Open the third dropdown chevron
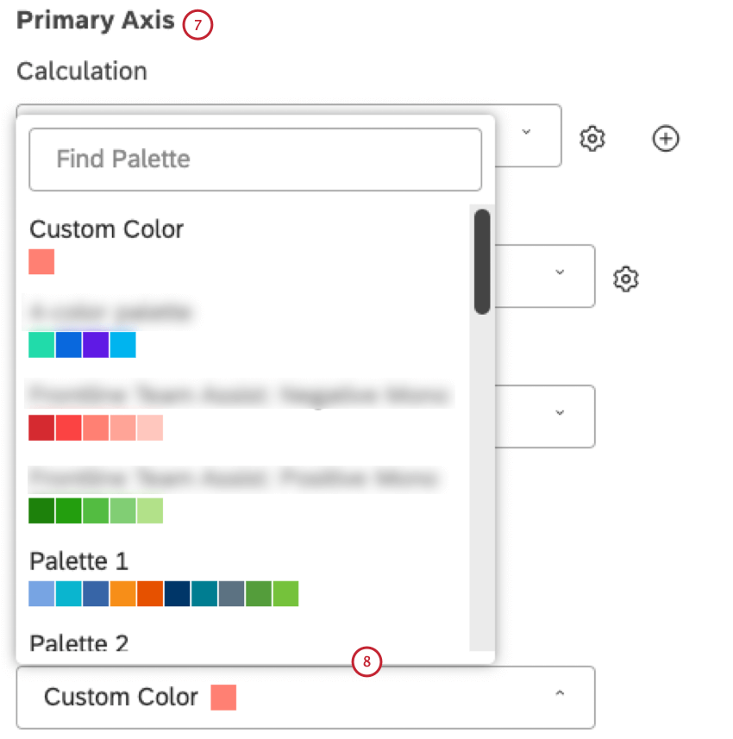The height and width of the screenshot is (739, 733). coord(560,413)
